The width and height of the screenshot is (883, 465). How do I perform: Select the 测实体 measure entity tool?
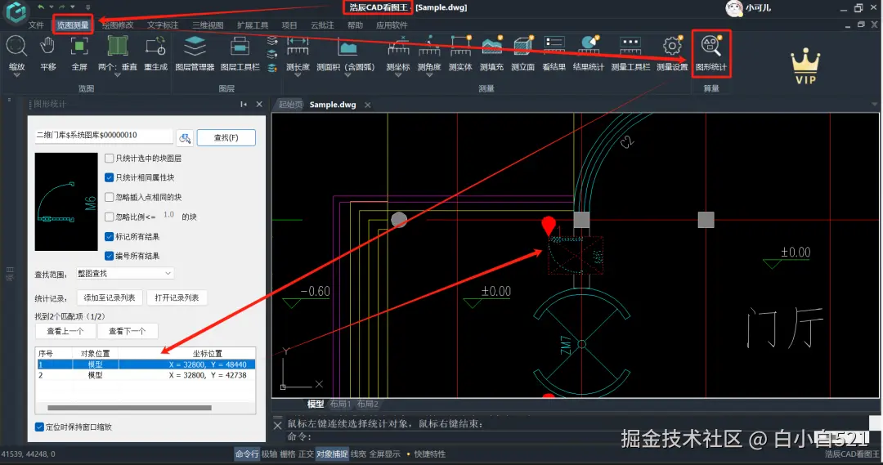(460, 47)
